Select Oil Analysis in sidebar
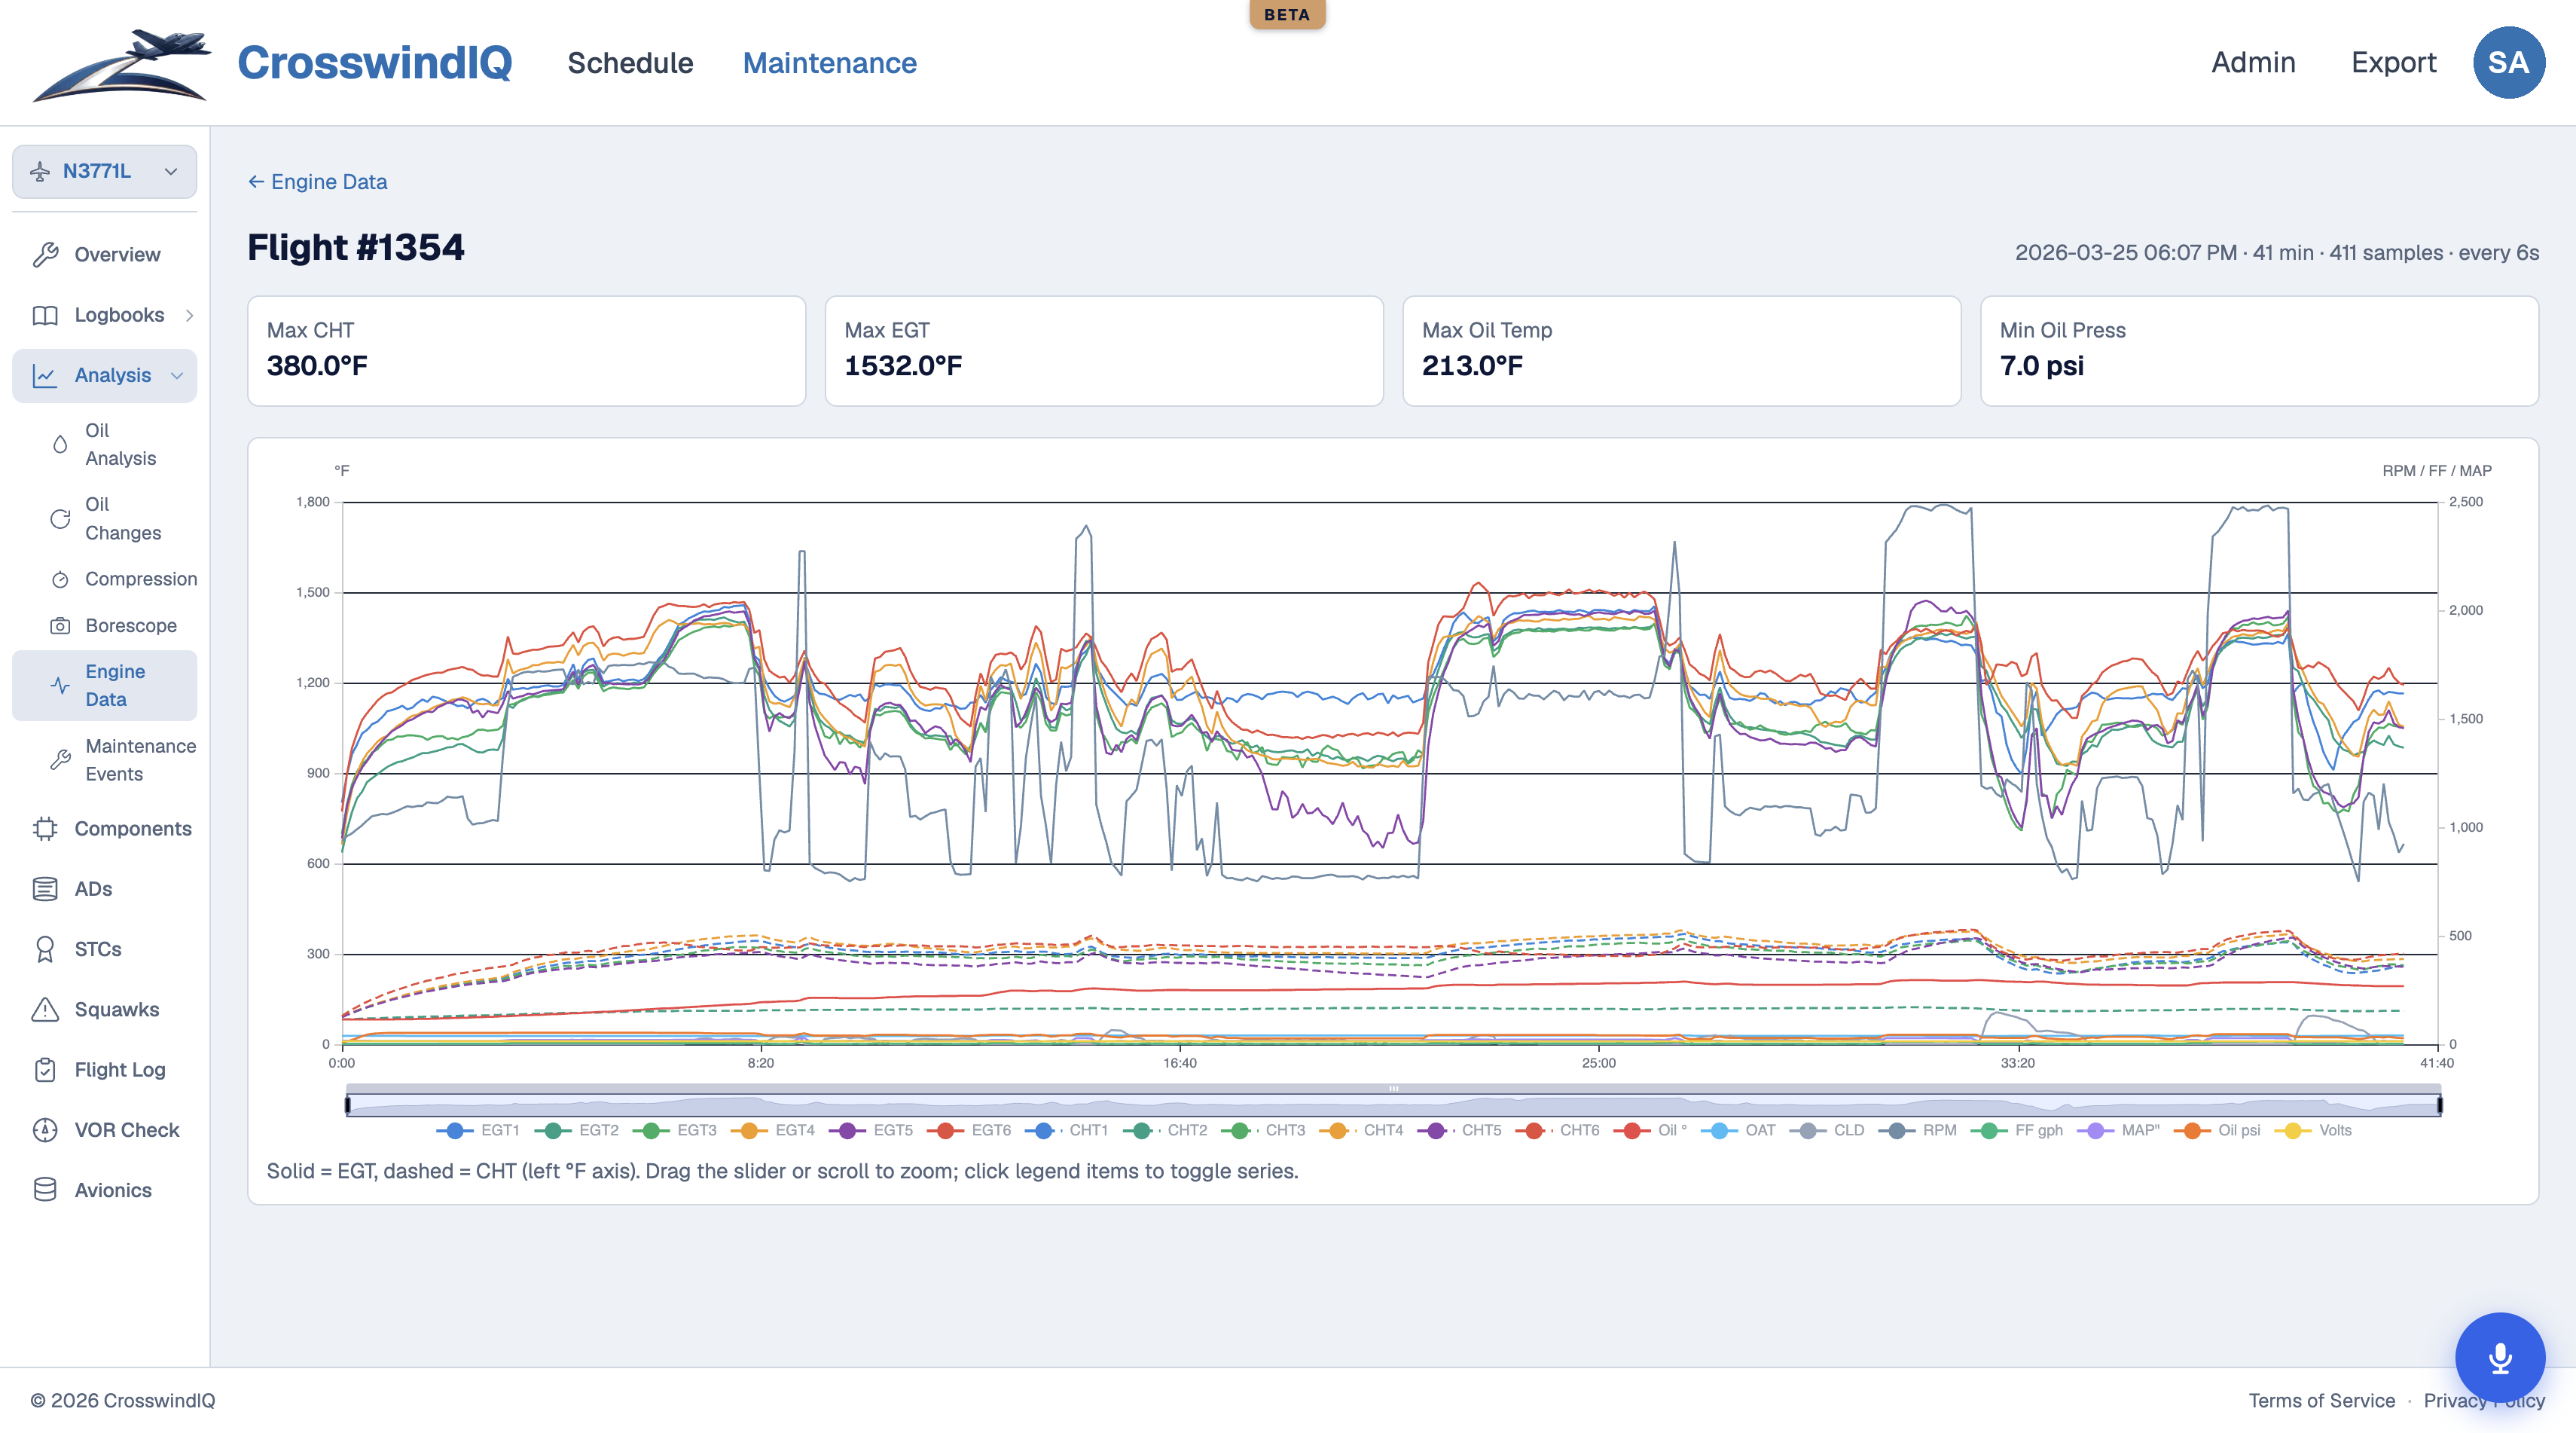This screenshot has height=1433, width=2576. (x=120, y=444)
